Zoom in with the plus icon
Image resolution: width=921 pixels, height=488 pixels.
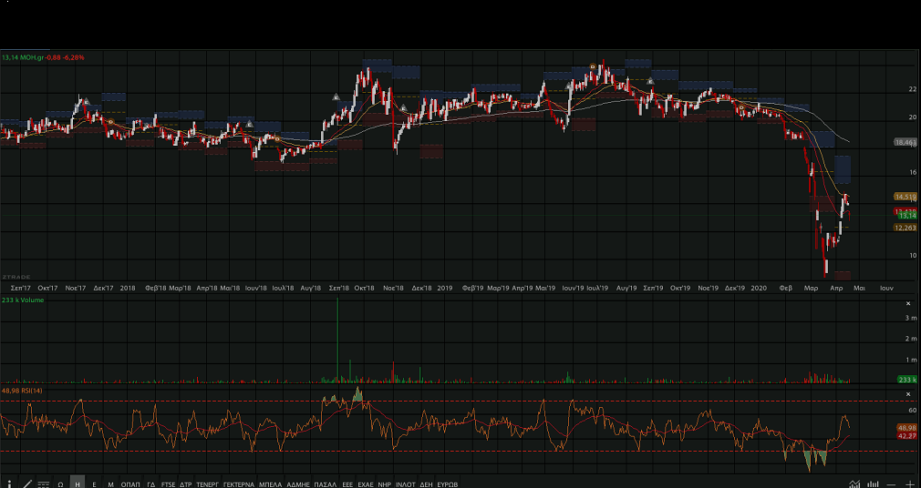[909, 483]
